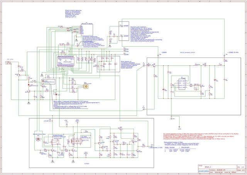Screen dimensions: 247x175
Task: Click the 'Block protection against' note
Action: point(130,65)
